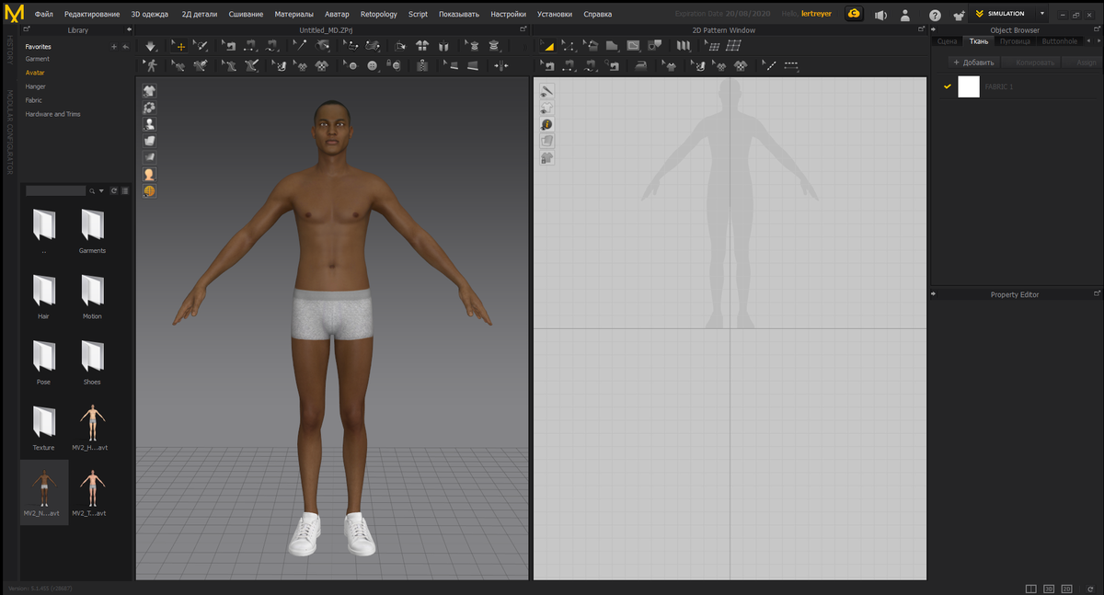Select the yellow Edit Pattern tool in 2D window
The width and height of the screenshot is (1104, 595).
pos(547,46)
